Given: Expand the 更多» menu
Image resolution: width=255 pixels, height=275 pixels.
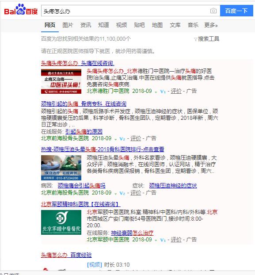Looking at the screenshot, I should [211, 25].
